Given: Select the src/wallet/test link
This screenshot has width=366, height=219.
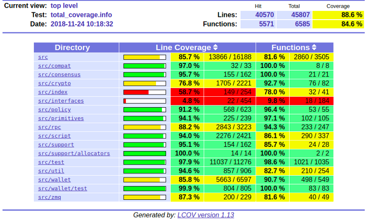Looking at the screenshot, I should [x=63, y=188].
